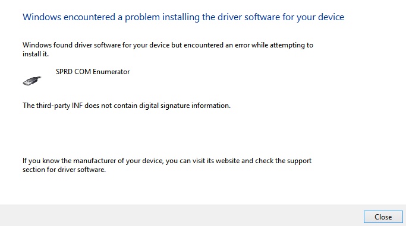
Task: Click the word 'INF' in error message
Action: click(x=77, y=106)
